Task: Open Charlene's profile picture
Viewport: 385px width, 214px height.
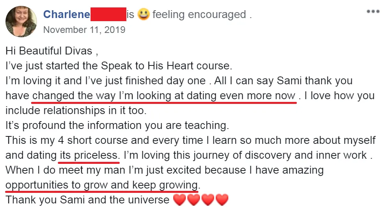Action: click(21, 22)
